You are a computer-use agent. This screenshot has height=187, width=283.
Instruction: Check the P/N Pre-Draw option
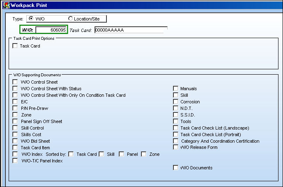point(15,108)
